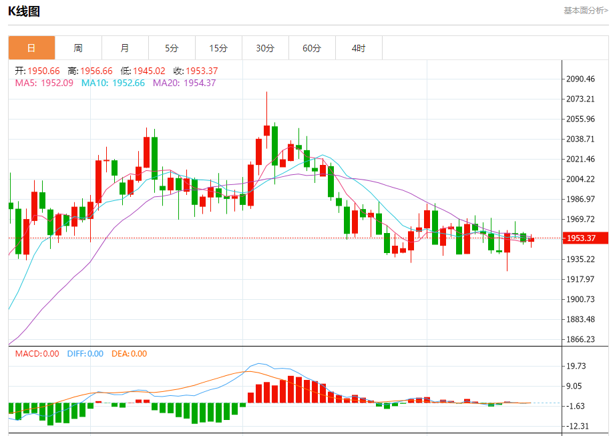Click the 1866.23 price axis label

pos(580,339)
